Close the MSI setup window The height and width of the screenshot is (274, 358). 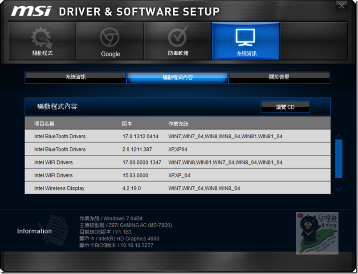(x=342, y=6)
